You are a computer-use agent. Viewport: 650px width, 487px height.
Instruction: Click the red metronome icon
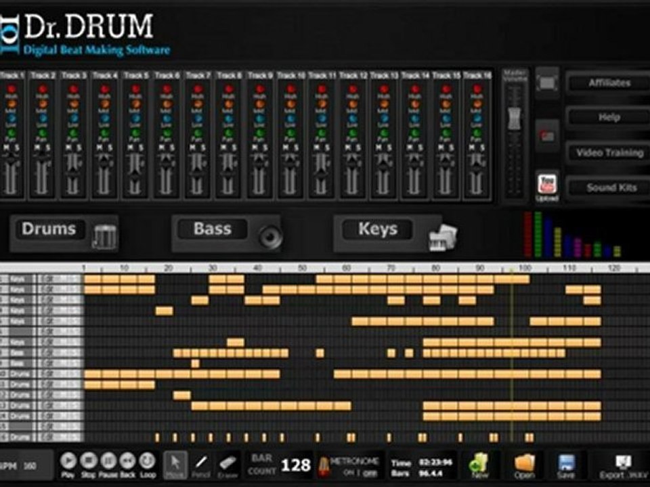click(x=324, y=466)
